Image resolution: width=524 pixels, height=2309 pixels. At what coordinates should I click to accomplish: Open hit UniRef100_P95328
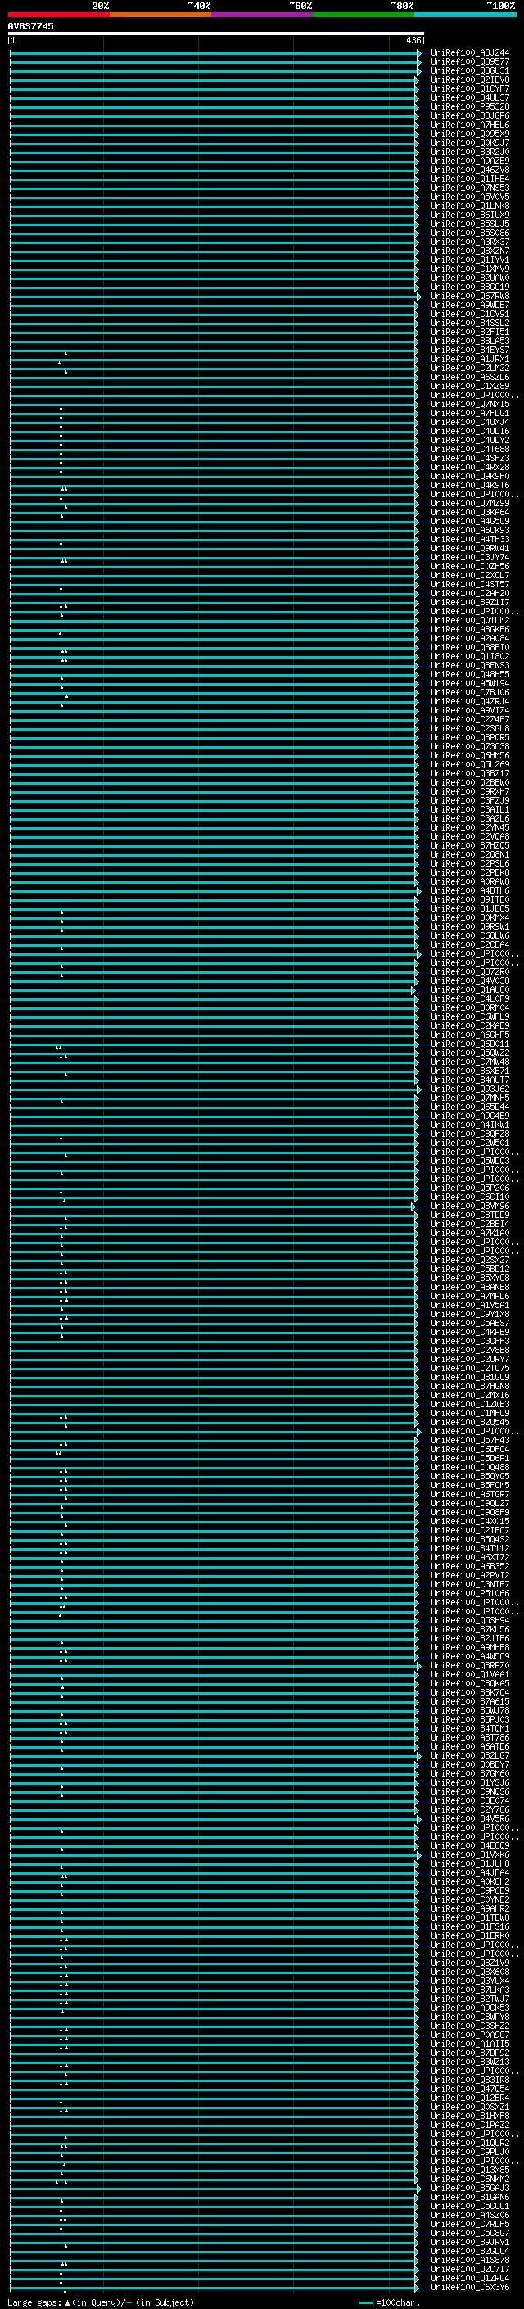click(x=469, y=106)
